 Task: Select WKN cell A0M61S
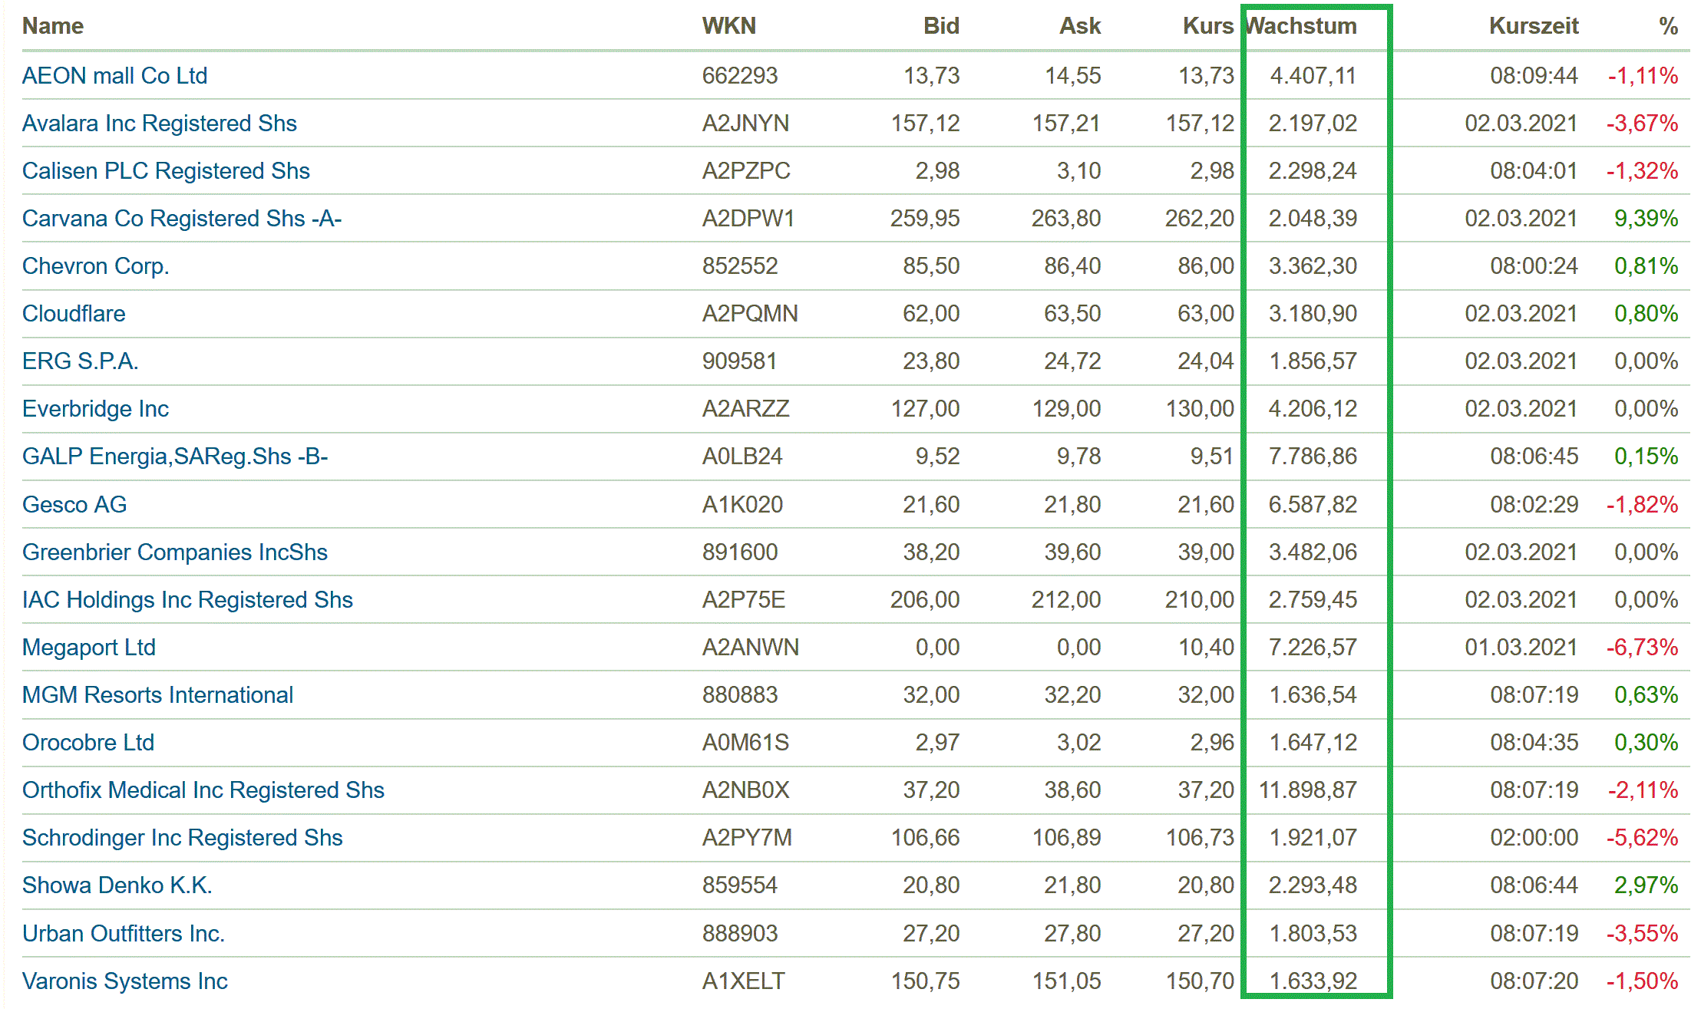[745, 743]
